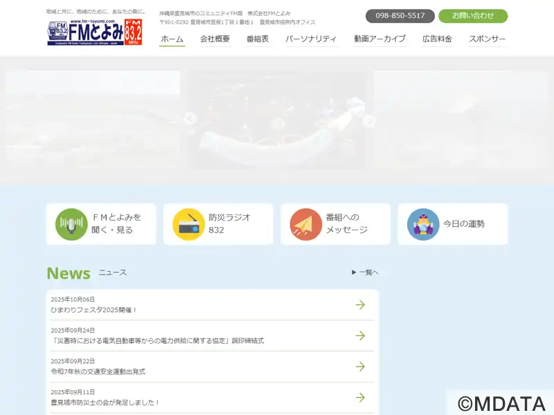Open the green microphone listen icon
Image resolution: width=554 pixels, height=415 pixels.
71,224
